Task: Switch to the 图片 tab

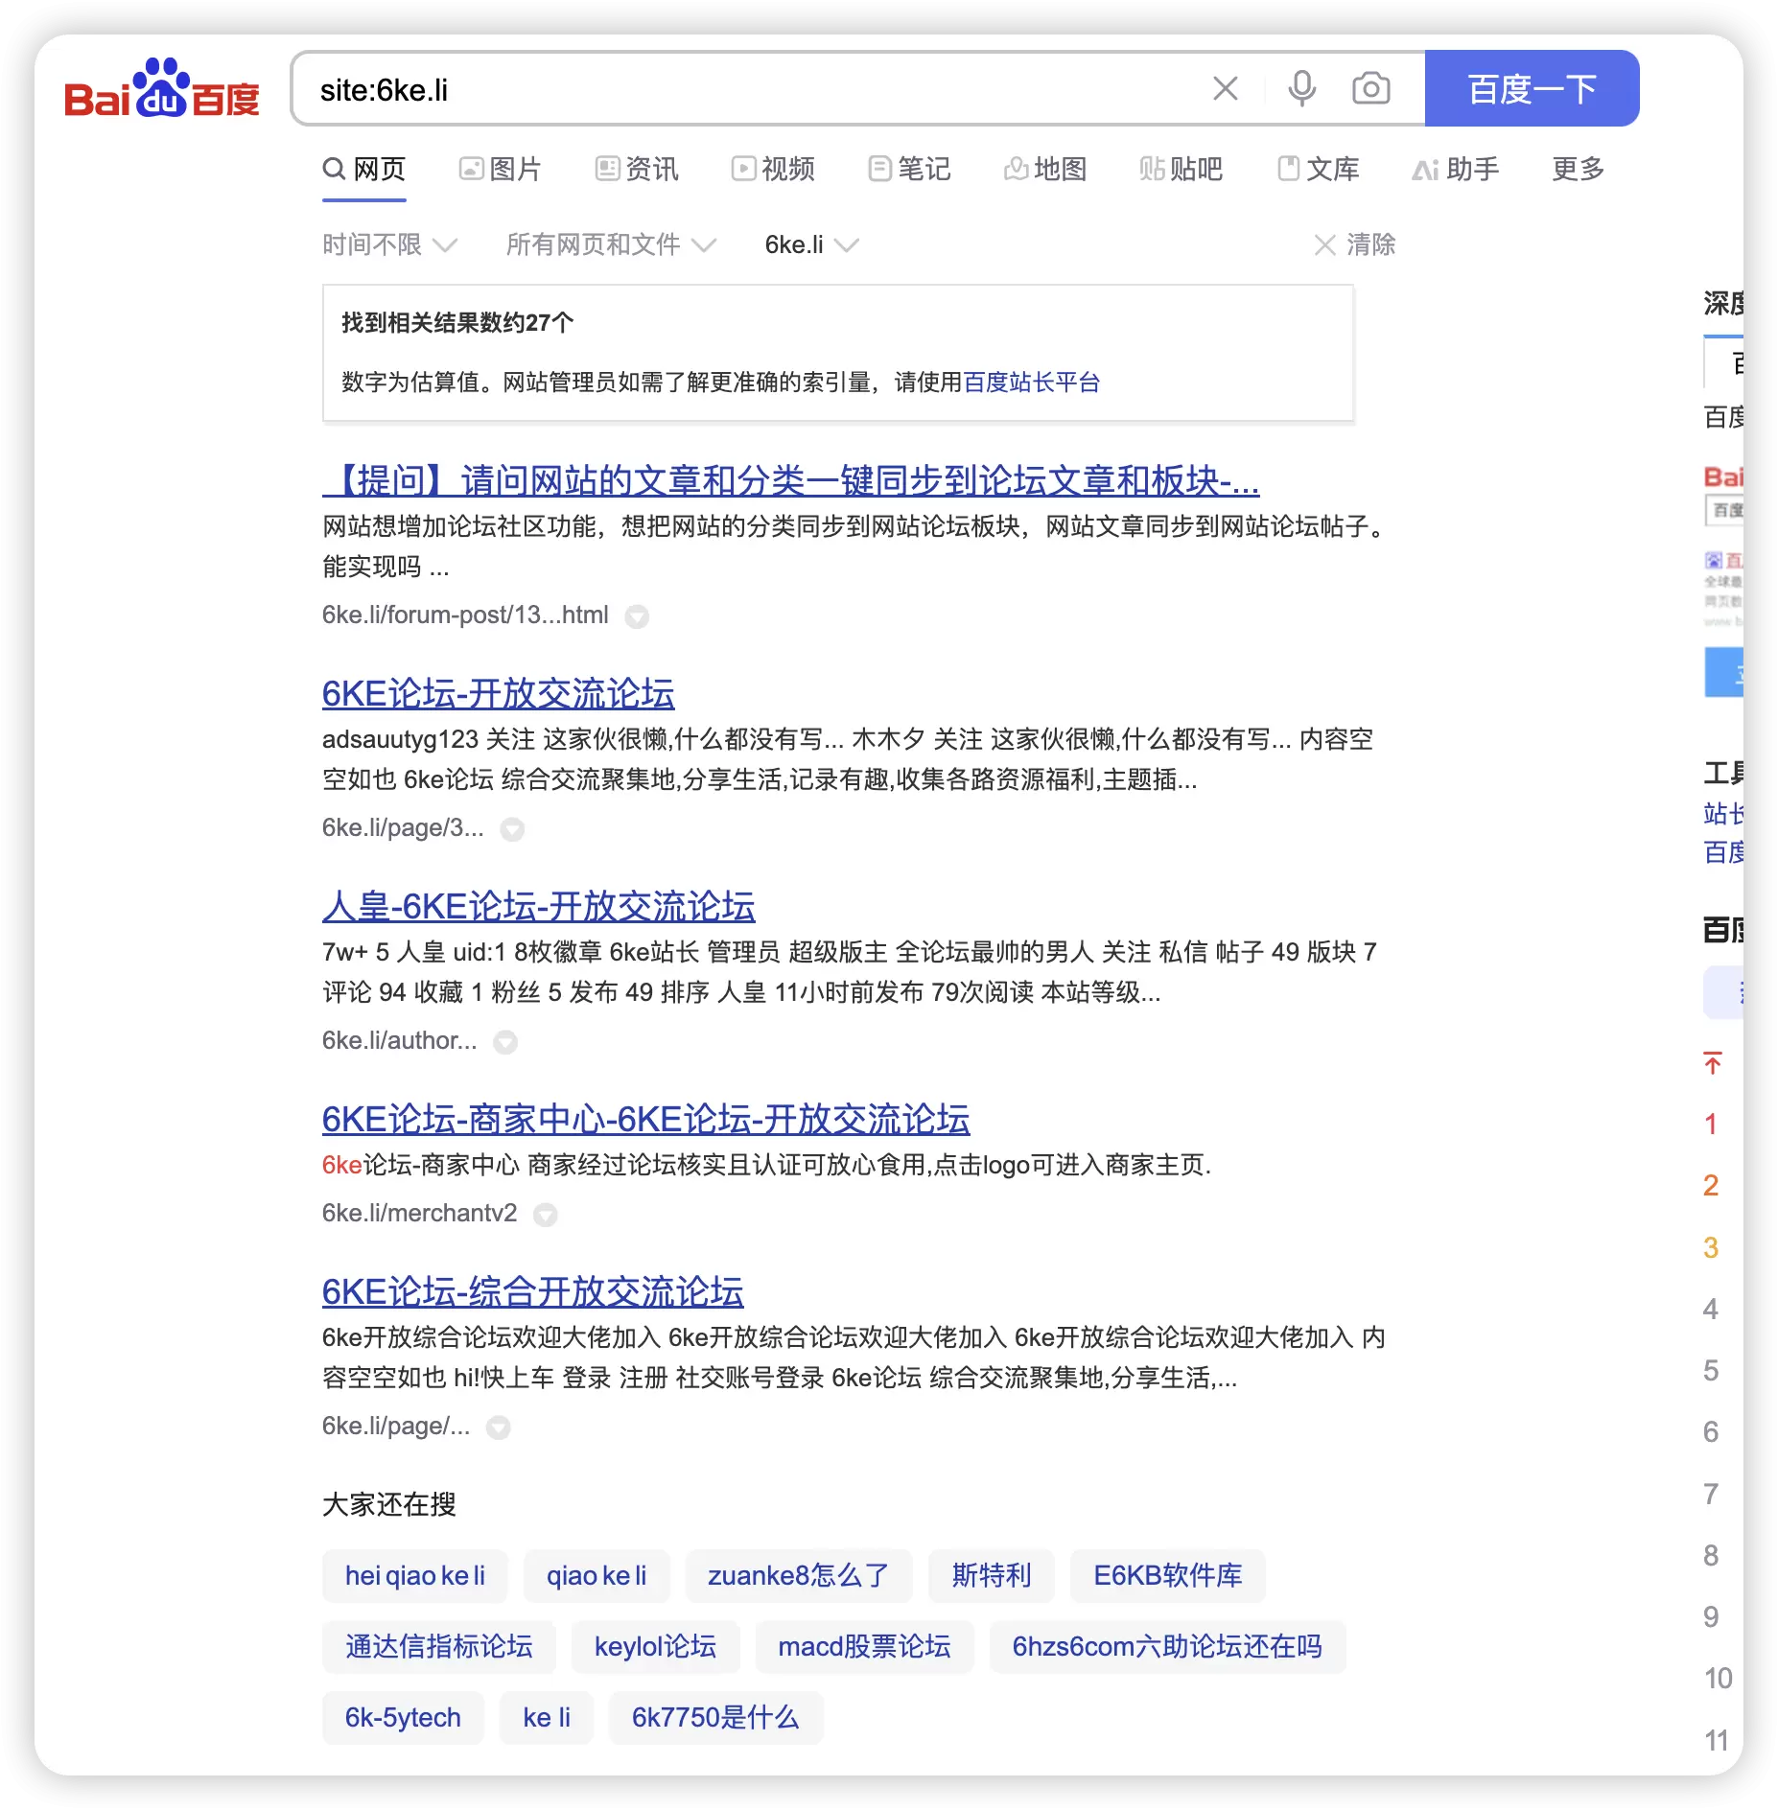Action: [x=501, y=170]
